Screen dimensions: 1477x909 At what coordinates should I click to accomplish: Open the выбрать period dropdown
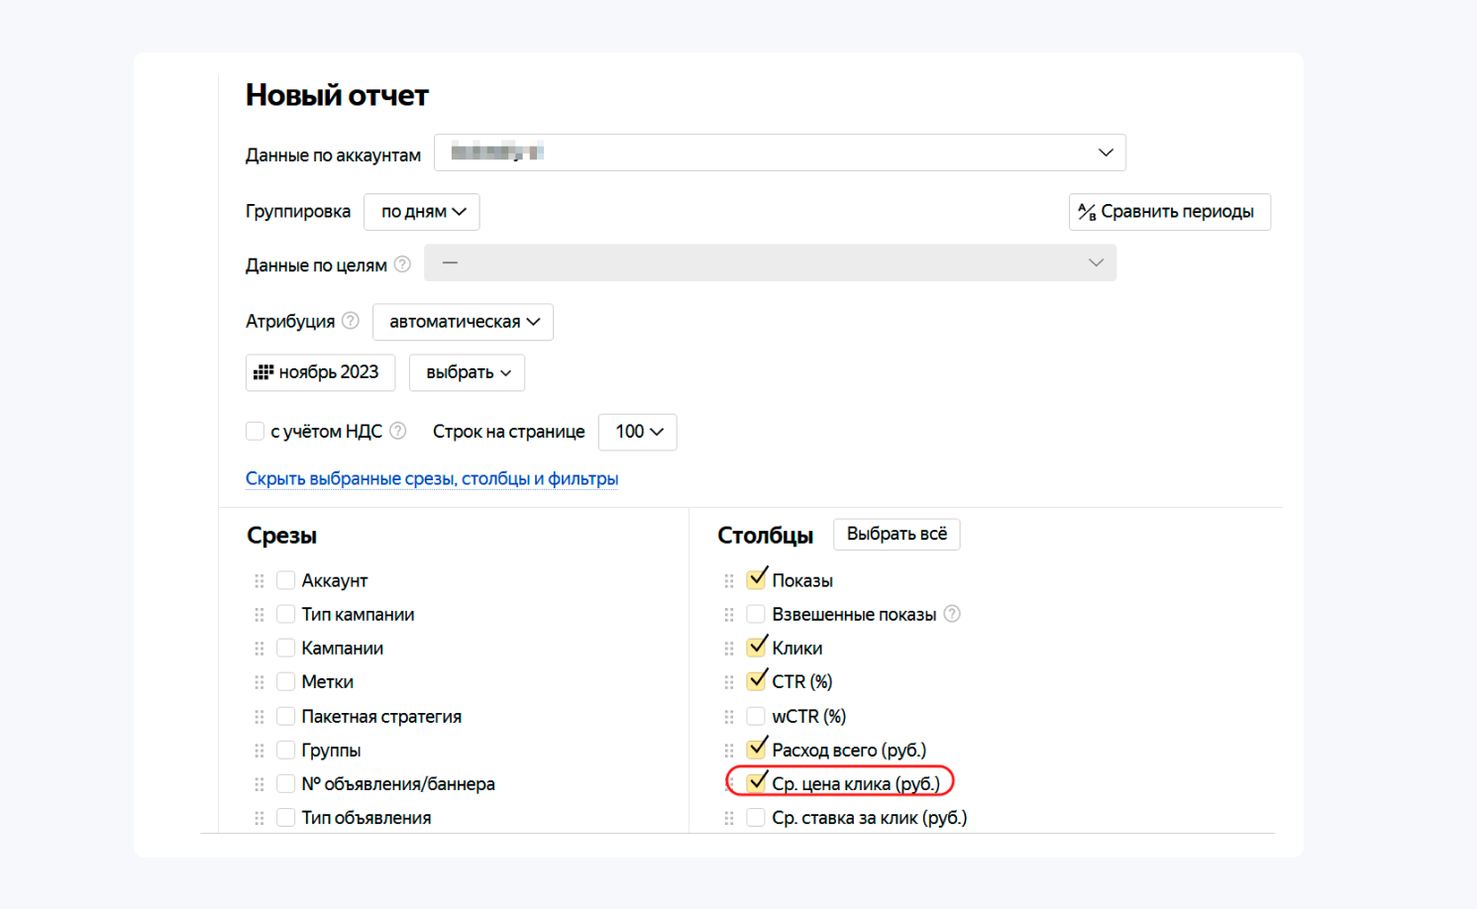(x=467, y=372)
